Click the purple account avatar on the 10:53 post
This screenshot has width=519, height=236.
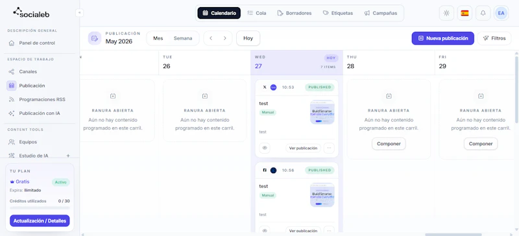[x=273, y=88]
